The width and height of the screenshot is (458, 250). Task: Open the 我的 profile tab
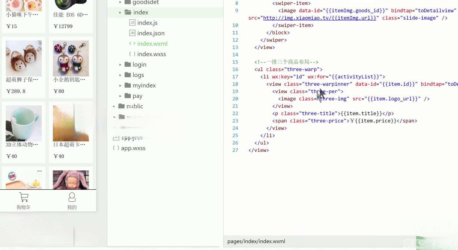click(72, 201)
